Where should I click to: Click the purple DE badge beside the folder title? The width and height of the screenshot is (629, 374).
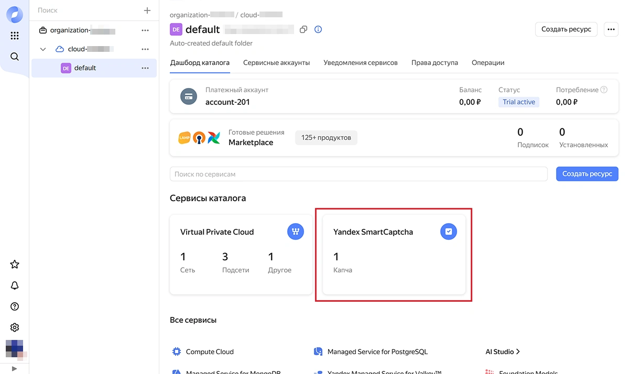pyautogui.click(x=176, y=29)
